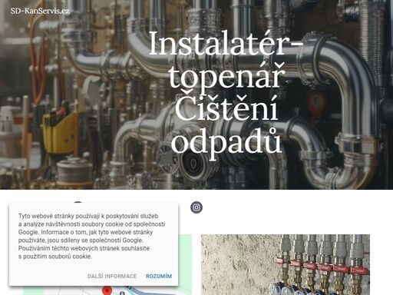Screen dimensions: 393x295
Task: Click the Instagram social icon
Action: pos(196,207)
